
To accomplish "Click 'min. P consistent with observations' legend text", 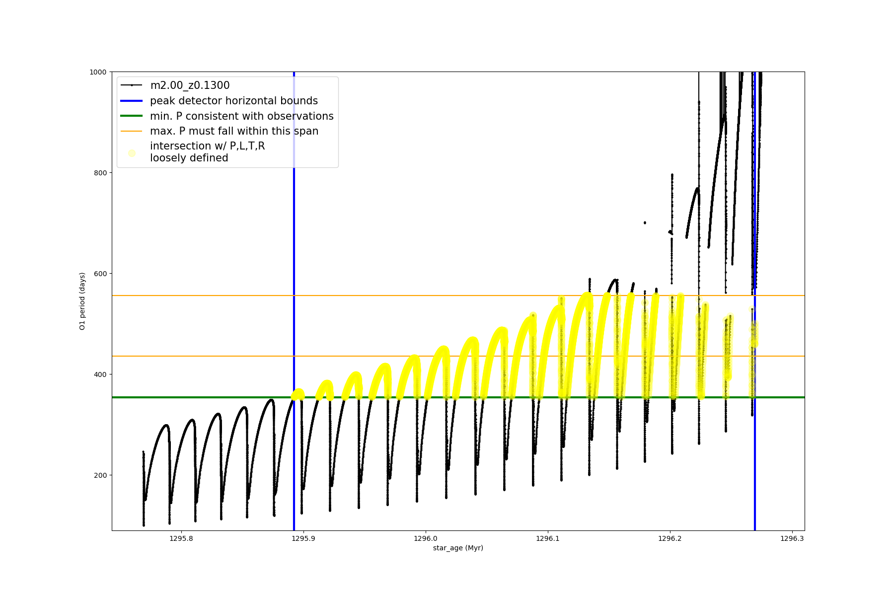I will [x=242, y=116].
